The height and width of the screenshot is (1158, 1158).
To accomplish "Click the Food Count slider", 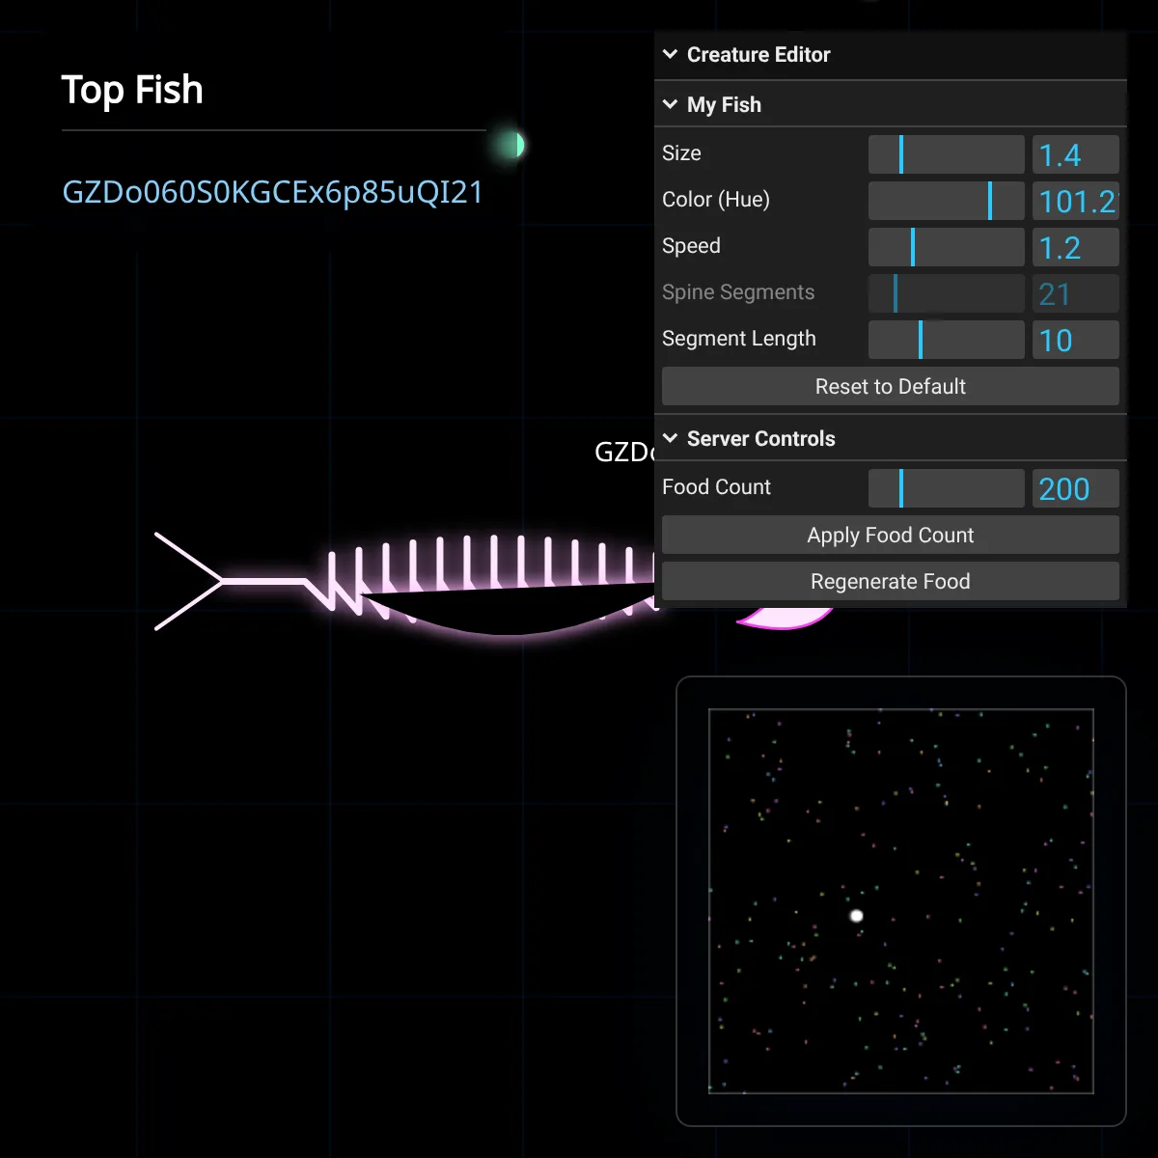I will (x=947, y=488).
